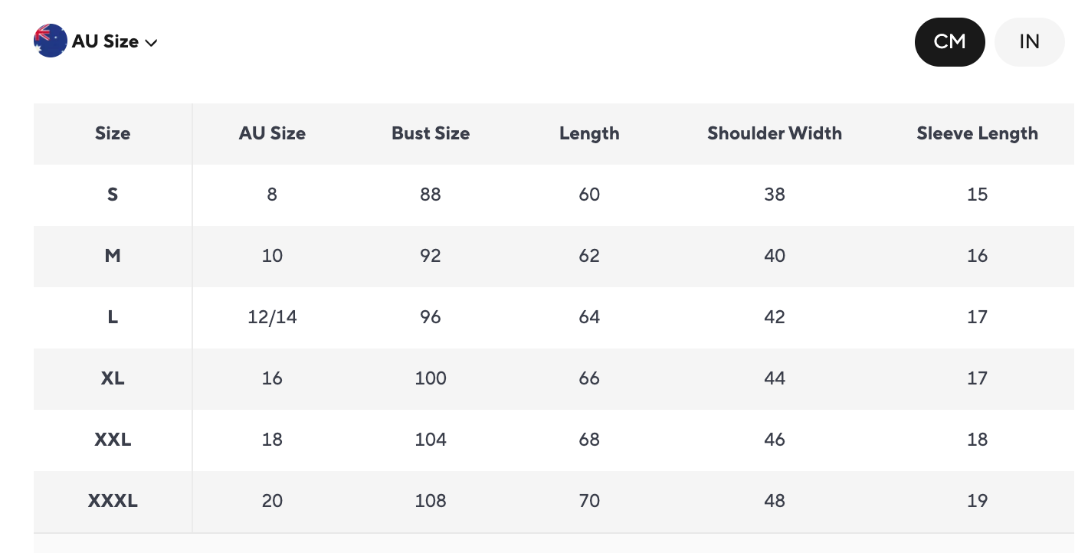The image size is (1088, 553).
Task: Click the 108 bust size cell
Action: point(431,501)
